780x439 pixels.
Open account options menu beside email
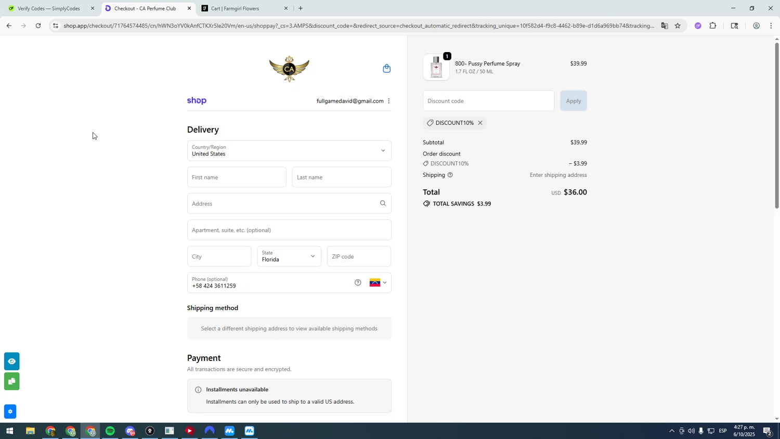[388, 101]
